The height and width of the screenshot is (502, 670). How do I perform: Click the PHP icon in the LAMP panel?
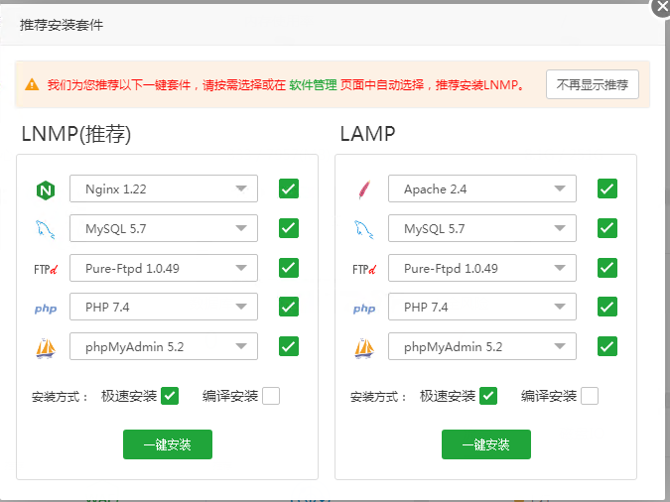coord(364,309)
